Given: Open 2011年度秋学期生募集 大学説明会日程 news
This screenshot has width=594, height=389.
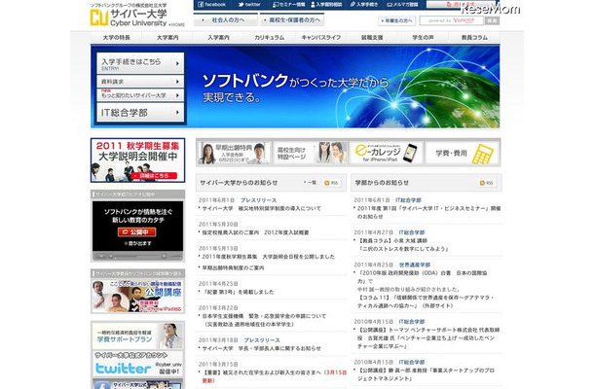Looking at the screenshot, I should (x=268, y=257).
